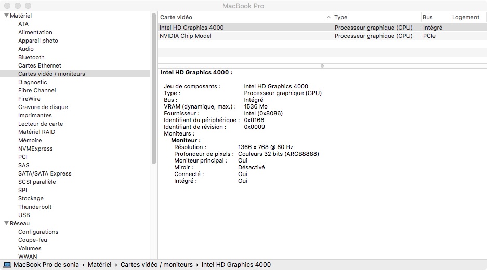Click Fournisseur value Intel (0x8086)
This screenshot has width=487, height=270.
pos(264,113)
